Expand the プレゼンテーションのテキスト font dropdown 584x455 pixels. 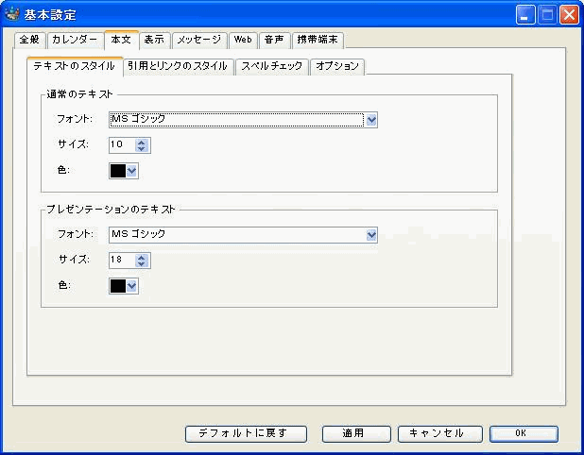pos(371,235)
